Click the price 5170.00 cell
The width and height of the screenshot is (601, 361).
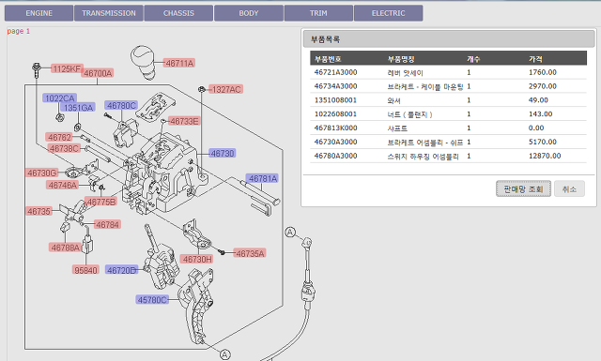coord(543,142)
